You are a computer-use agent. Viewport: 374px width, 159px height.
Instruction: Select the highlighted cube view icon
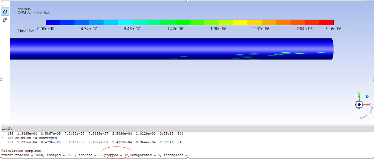pyautogui.click(x=5, y=12)
